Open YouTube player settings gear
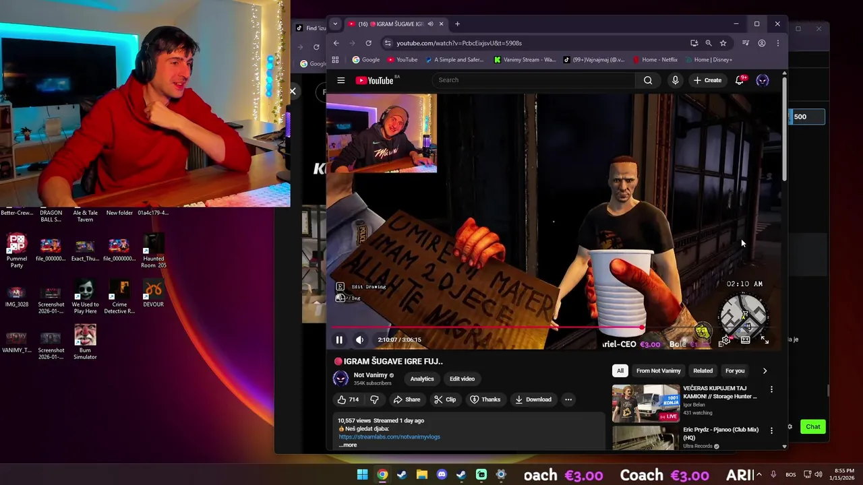 click(725, 341)
